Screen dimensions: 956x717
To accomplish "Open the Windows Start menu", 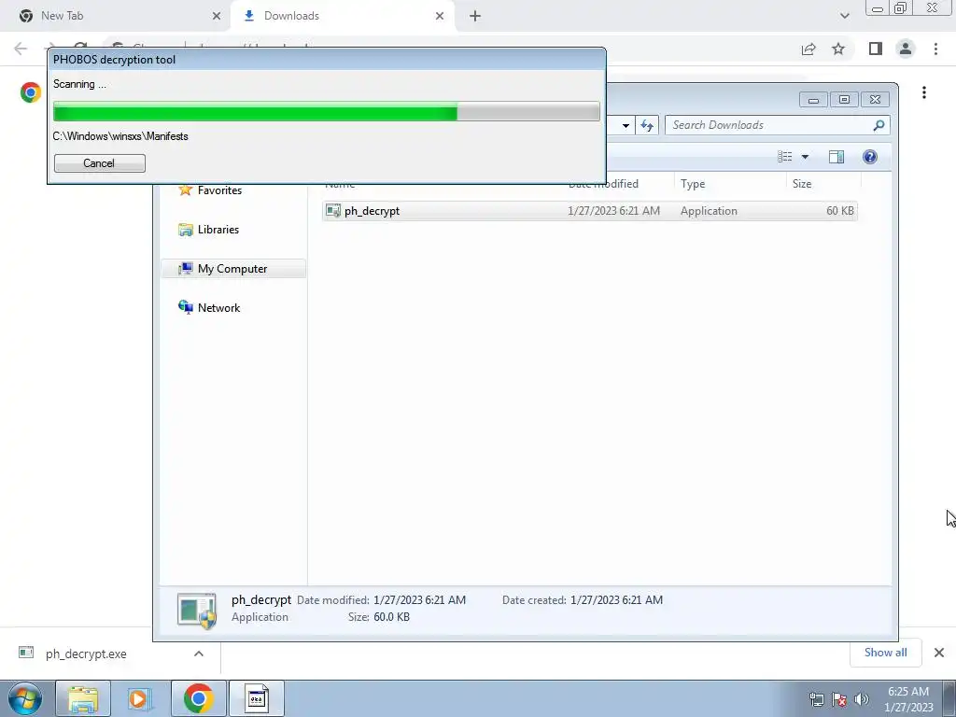I will click(x=25, y=698).
